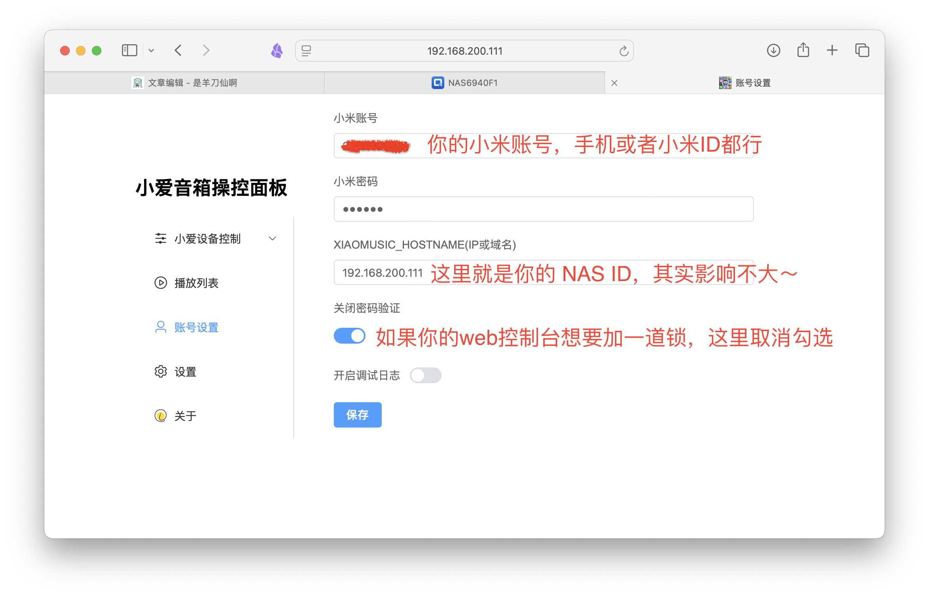The height and width of the screenshot is (597, 929).
Task: Click the 小米密码 password field
Action: (543, 209)
